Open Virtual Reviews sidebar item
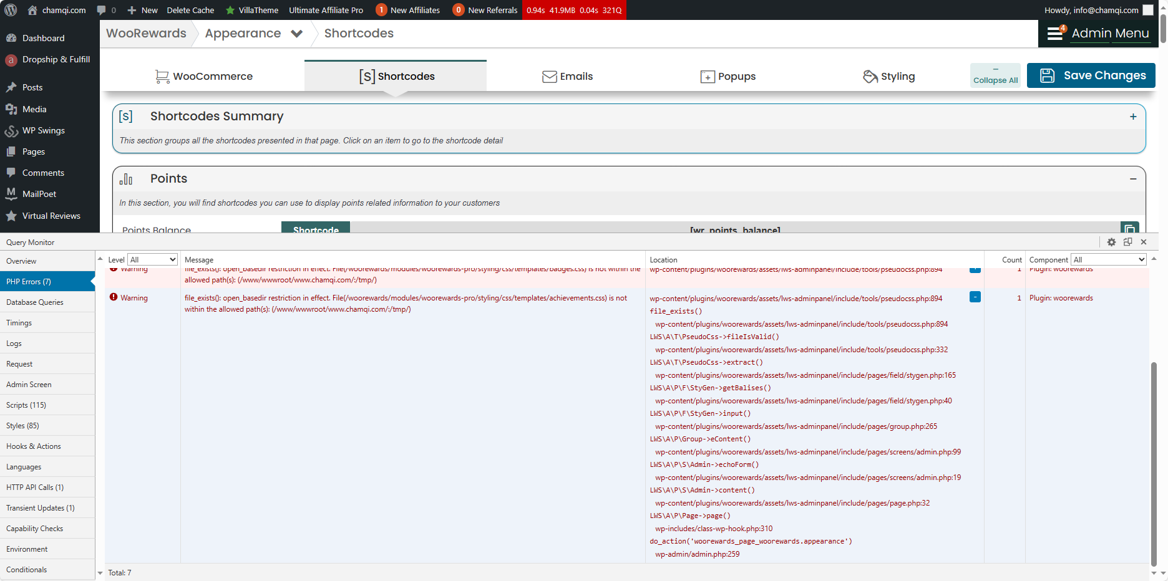 (x=51, y=216)
